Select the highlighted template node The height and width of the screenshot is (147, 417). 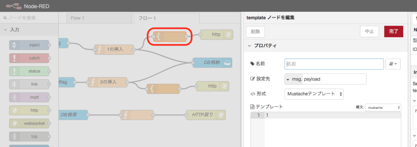(x=170, y=37)
